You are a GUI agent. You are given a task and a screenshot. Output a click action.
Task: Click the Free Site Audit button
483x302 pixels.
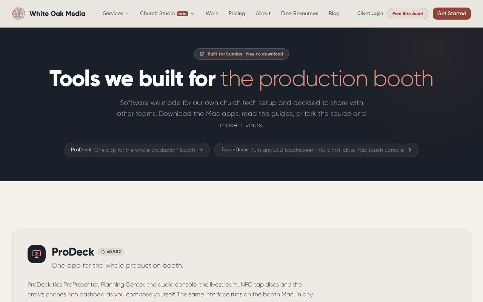point(408,14)
